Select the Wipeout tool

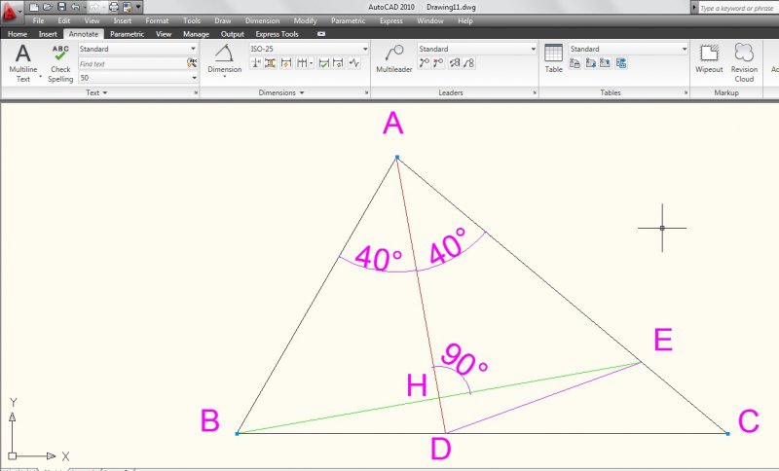click(709, 58)
